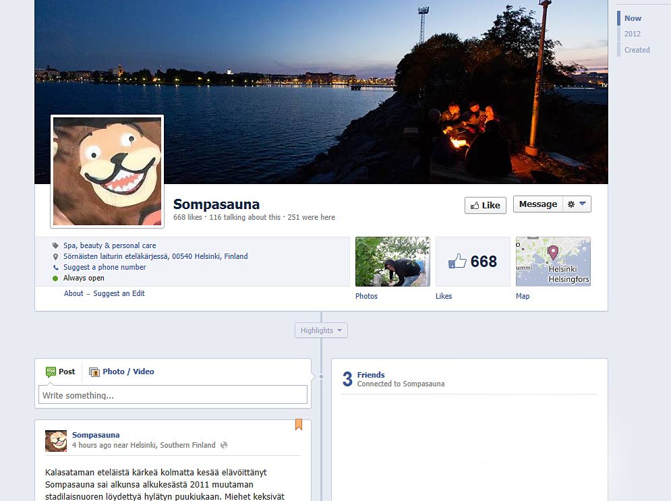
Task: Jump to Created on the timeline
Action: click(x=637, y=50)
